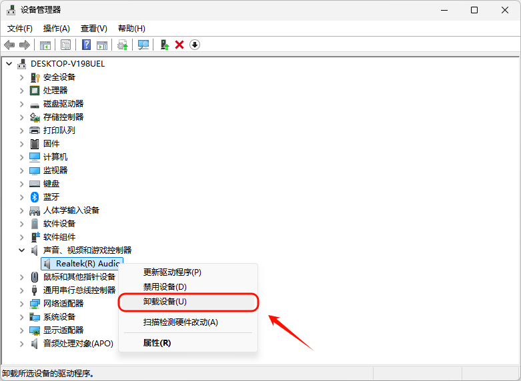Choose 禁用设备(D) in the context menu
Screen dimensions: 521x381
pyautogui.click(x=188, y=286)
